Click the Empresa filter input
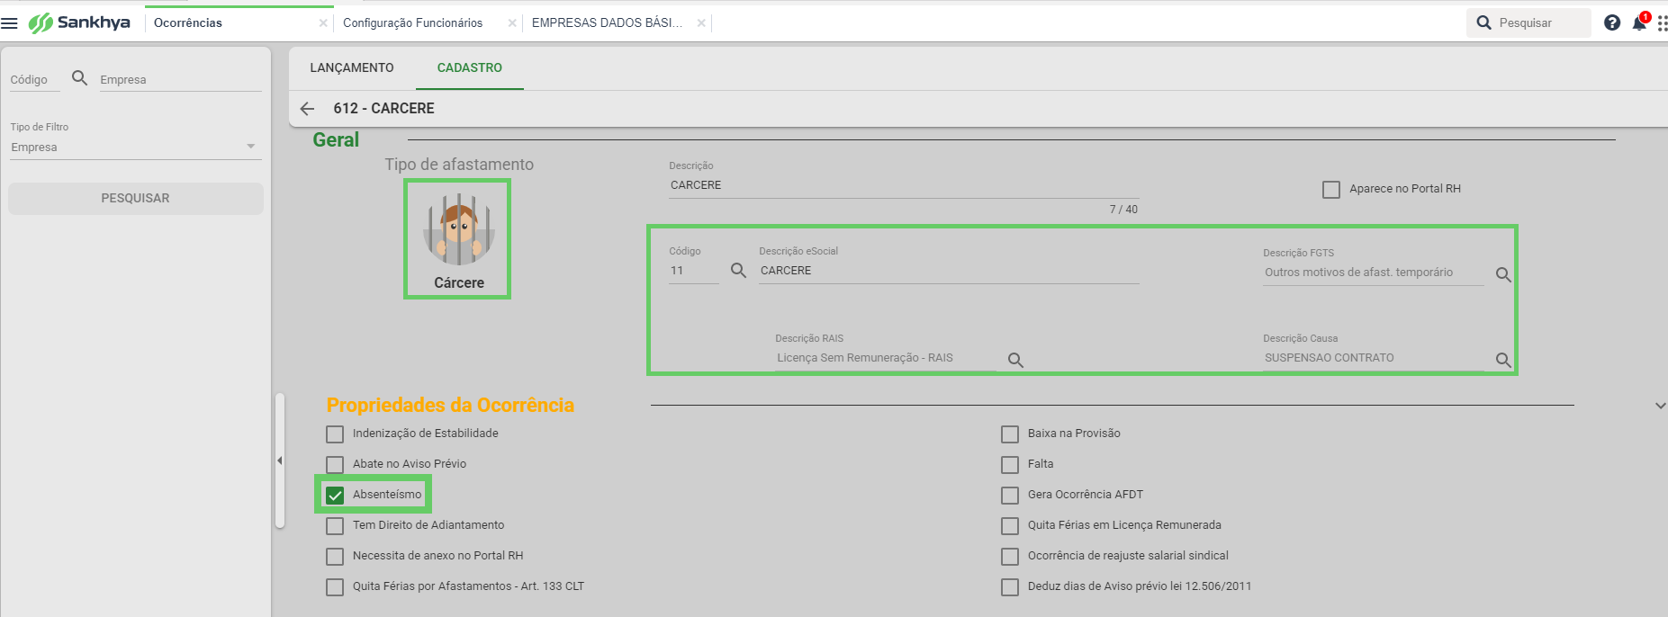This screenshot has height=617, width=1668. click(x=180, y=80)
